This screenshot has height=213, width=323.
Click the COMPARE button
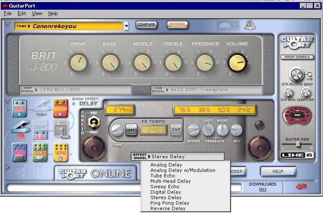click(146, 25)
